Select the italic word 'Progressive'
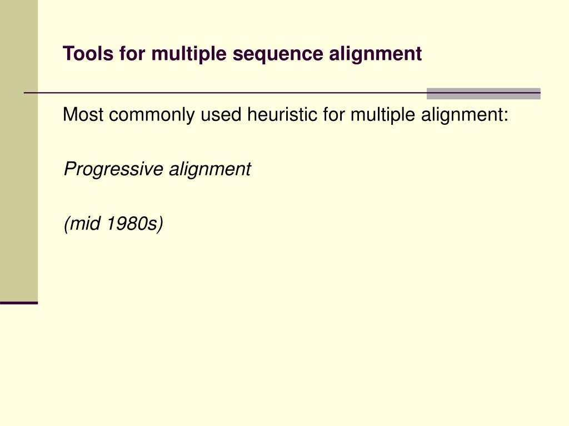The width and height of the screenshot is (569, 426). click(x=113, y=169)
